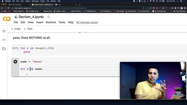Reload the current page
This screenshot has width=187, height=105.
8,8
